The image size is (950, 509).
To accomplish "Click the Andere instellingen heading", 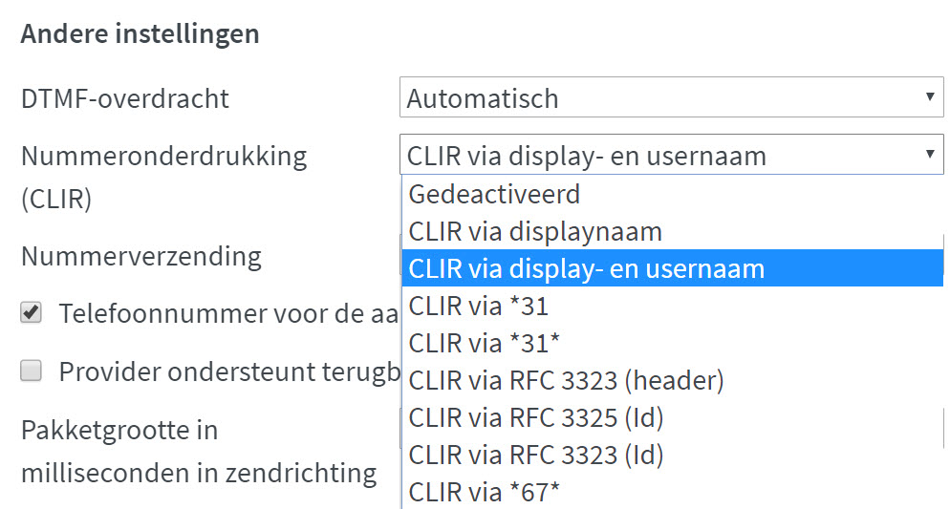I will 140,34.
